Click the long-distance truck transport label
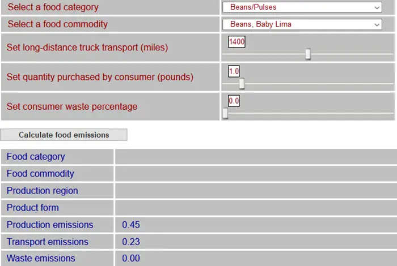Screen dimensions: 397x266 click(87, 48)
